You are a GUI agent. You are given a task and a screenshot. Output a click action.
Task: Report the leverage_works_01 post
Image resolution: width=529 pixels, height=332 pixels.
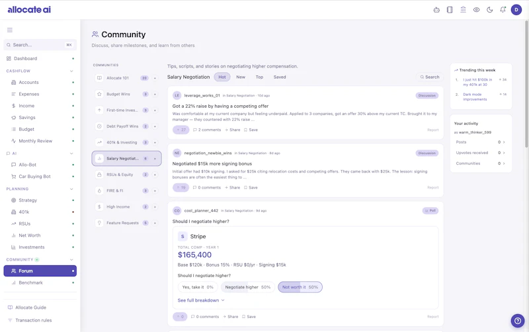[x=433, y=130]
